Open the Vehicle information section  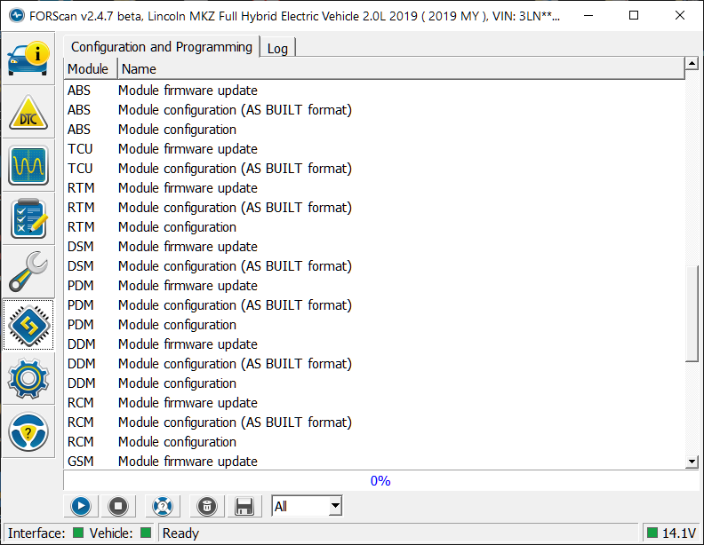[28, 59]
